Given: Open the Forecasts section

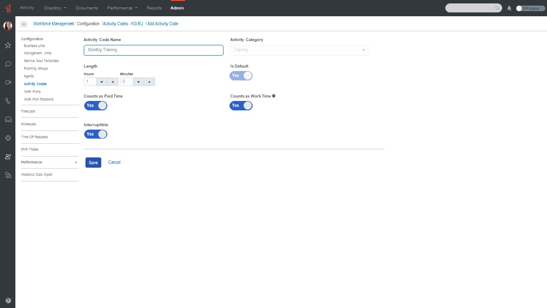Looking at the screenshot, I should [28, 111].
